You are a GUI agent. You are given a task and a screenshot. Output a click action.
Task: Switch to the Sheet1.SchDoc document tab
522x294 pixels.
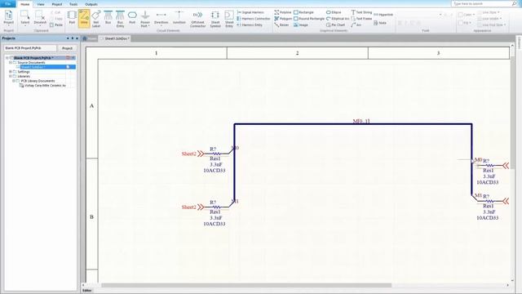115,38
